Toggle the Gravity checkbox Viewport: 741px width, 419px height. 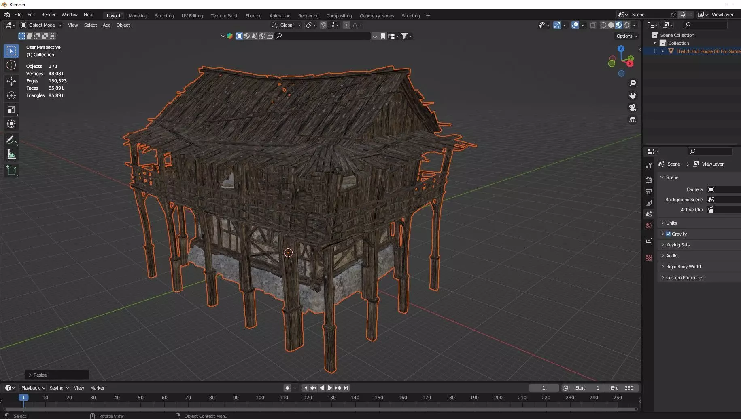[x=668, y=234]
